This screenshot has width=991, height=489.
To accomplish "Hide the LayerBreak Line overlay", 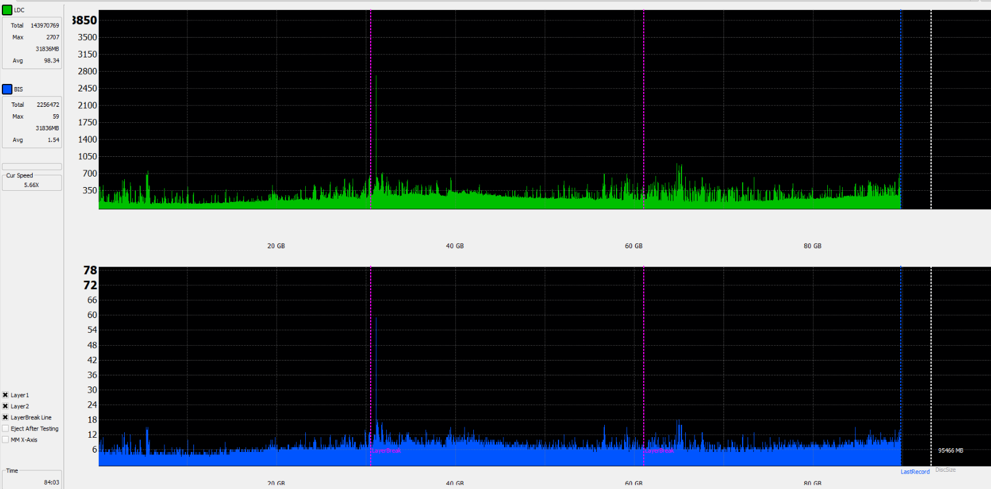I will (x=6, y=417).
